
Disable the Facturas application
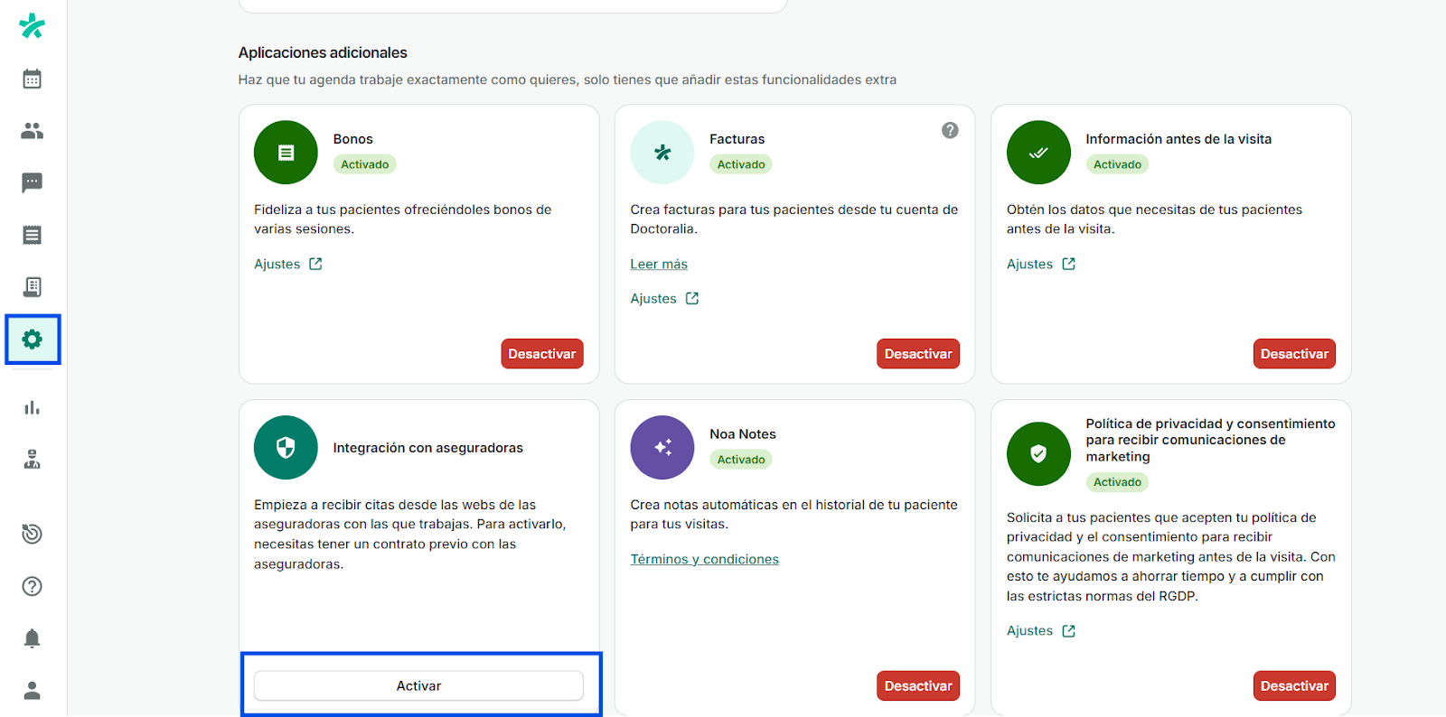coord(917,354)
